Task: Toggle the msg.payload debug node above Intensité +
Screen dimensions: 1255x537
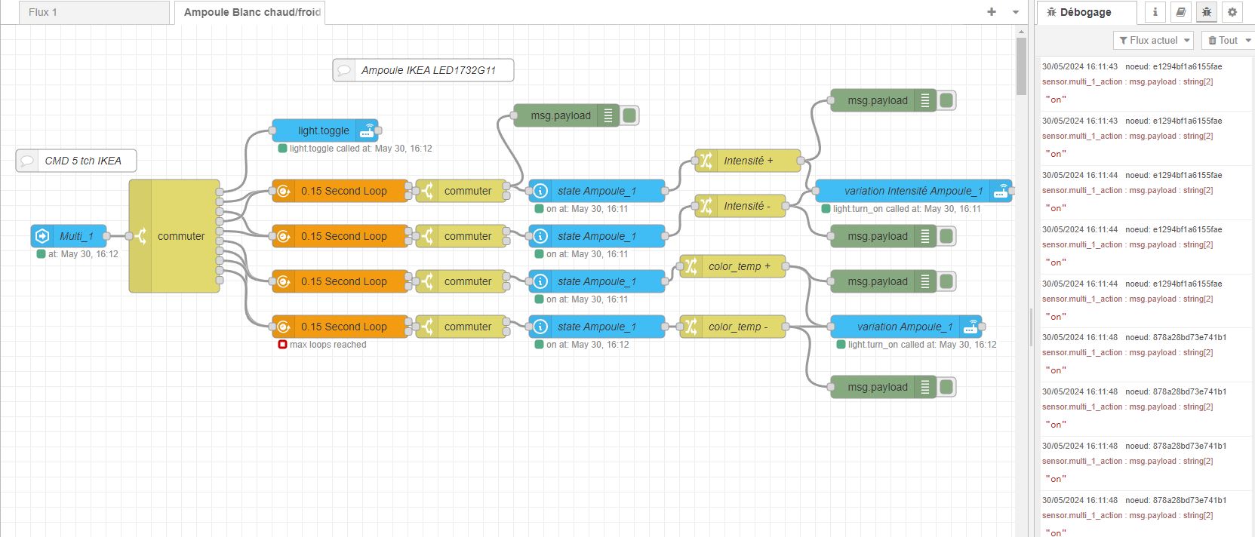Action: click(x=946, y=100)
